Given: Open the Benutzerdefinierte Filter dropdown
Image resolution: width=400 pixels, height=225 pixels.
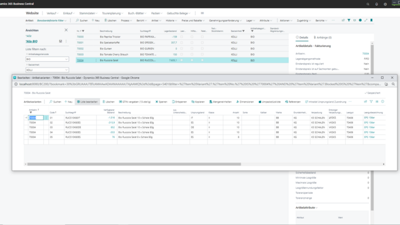Looking at the screenshot, I should pyautogui.click(x=52, y=21).
